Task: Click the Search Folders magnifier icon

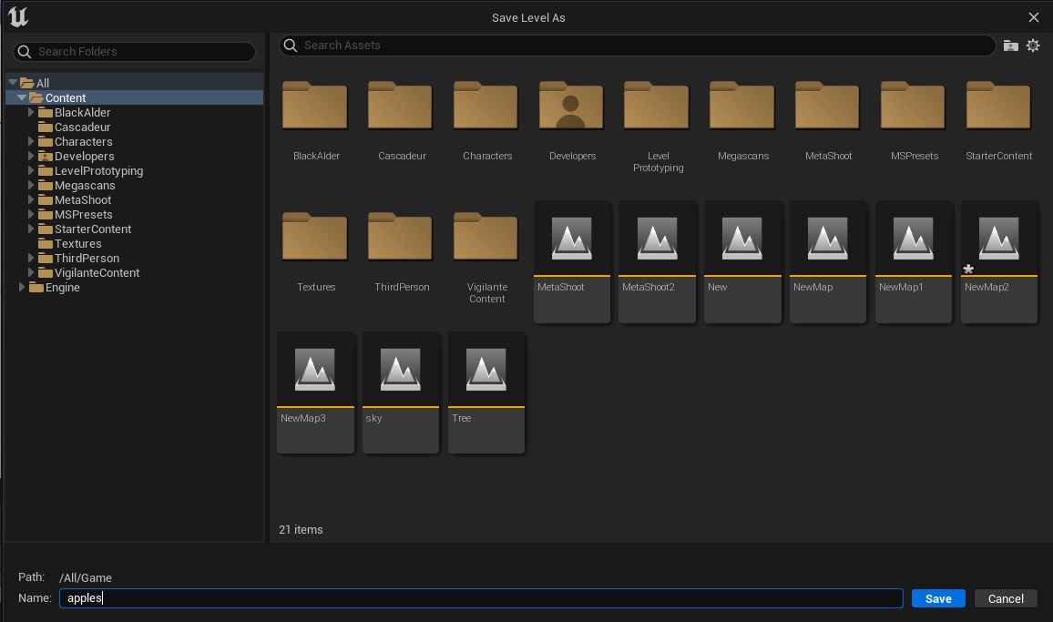Action: 25,52
